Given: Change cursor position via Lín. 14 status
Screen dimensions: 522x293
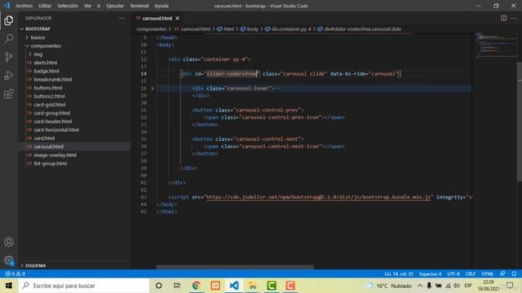Looking at the screenshot, I should (399, 273).
